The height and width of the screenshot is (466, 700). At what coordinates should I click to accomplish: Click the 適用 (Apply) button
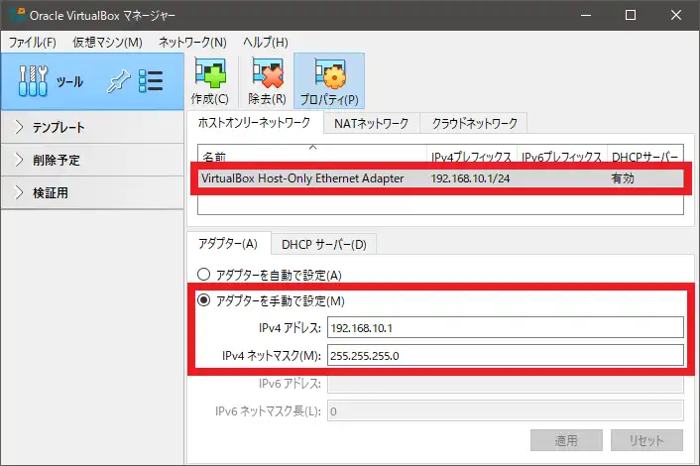[566, 440]
